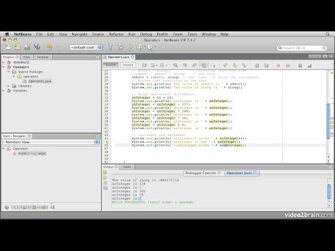Click Previous Bookmark editor icon

click(x=225, y=65)
